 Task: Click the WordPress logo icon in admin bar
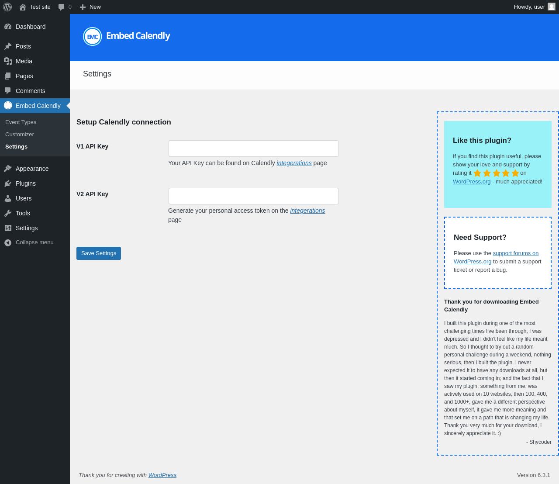(7, 7)
